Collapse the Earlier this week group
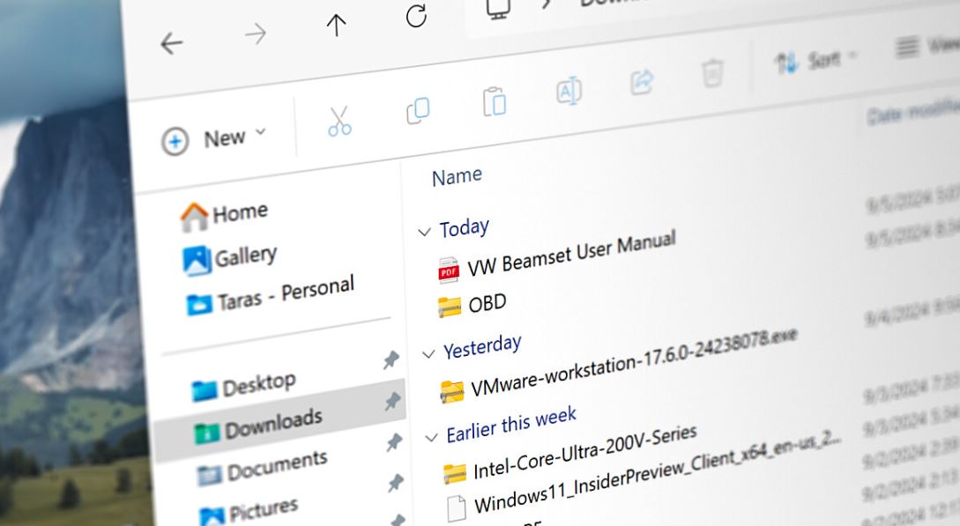Viewport: 960px width, 526px height. 431,438
